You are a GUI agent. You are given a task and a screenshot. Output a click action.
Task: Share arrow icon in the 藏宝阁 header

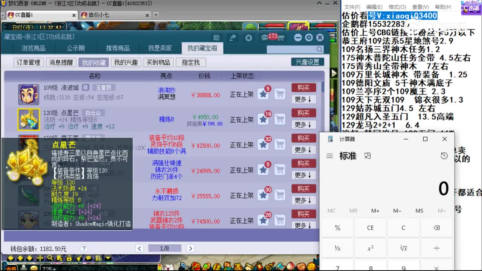[233, 38]
